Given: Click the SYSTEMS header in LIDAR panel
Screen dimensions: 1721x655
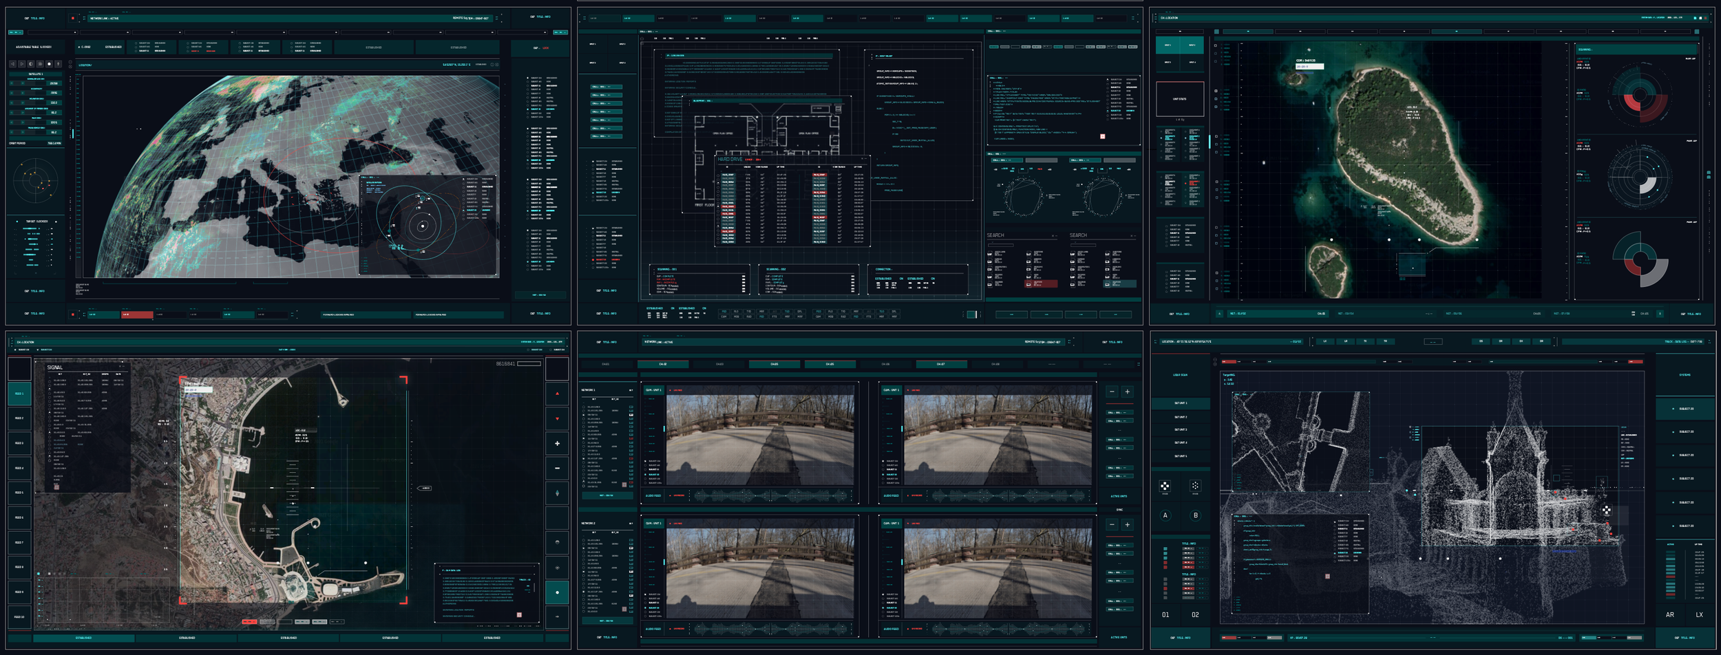Looking at the screenshot, I should [x=1685, y=375].
